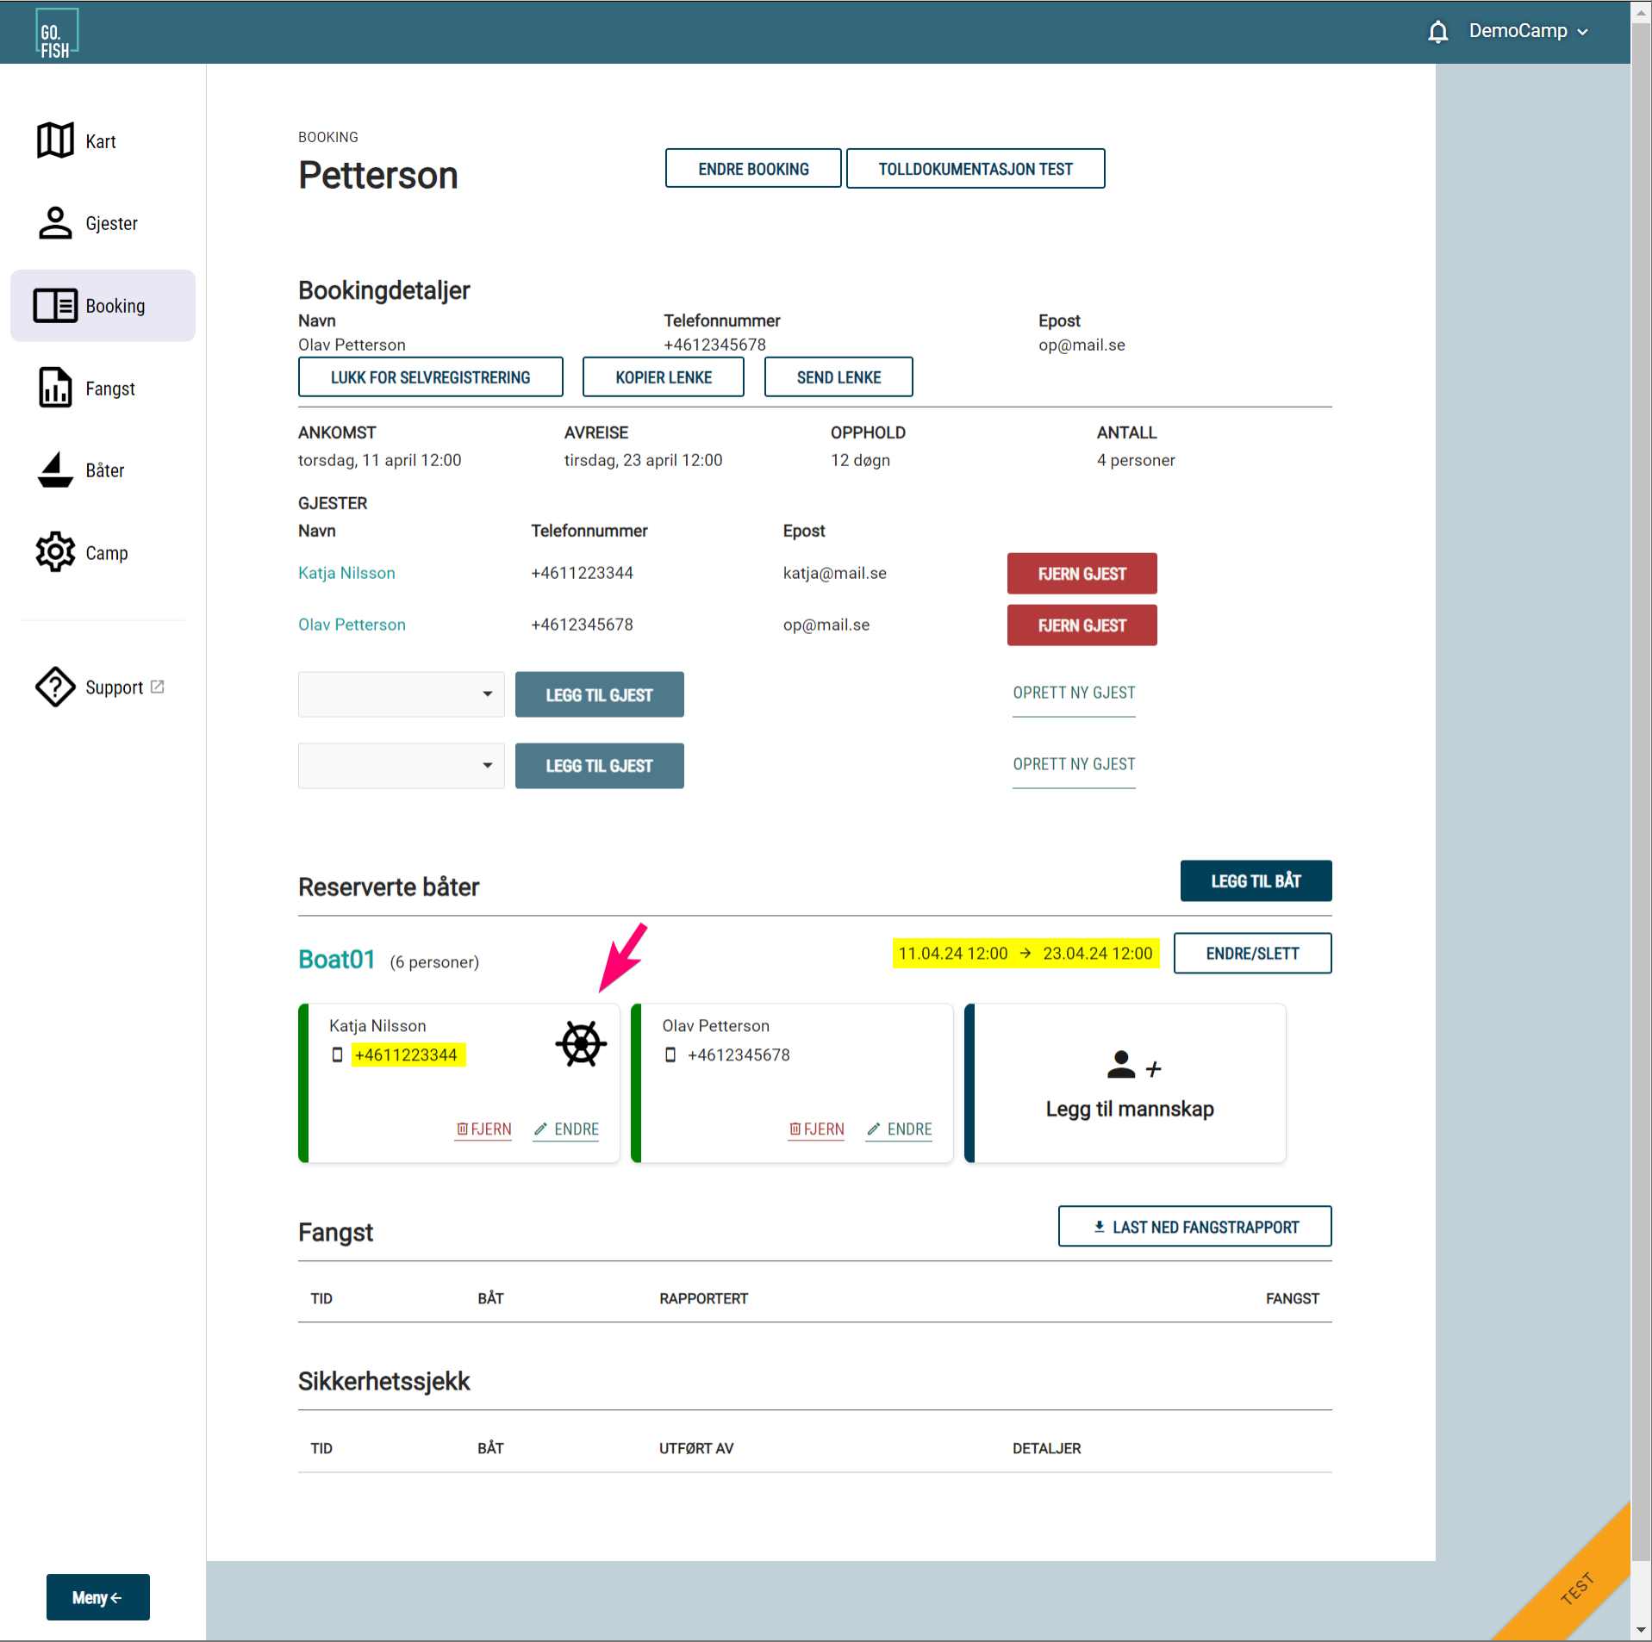Click ENDRE on Olav Petterson's crew card
The width and height of the screenshot is (1652, 1642).
tap(899, 1129)
